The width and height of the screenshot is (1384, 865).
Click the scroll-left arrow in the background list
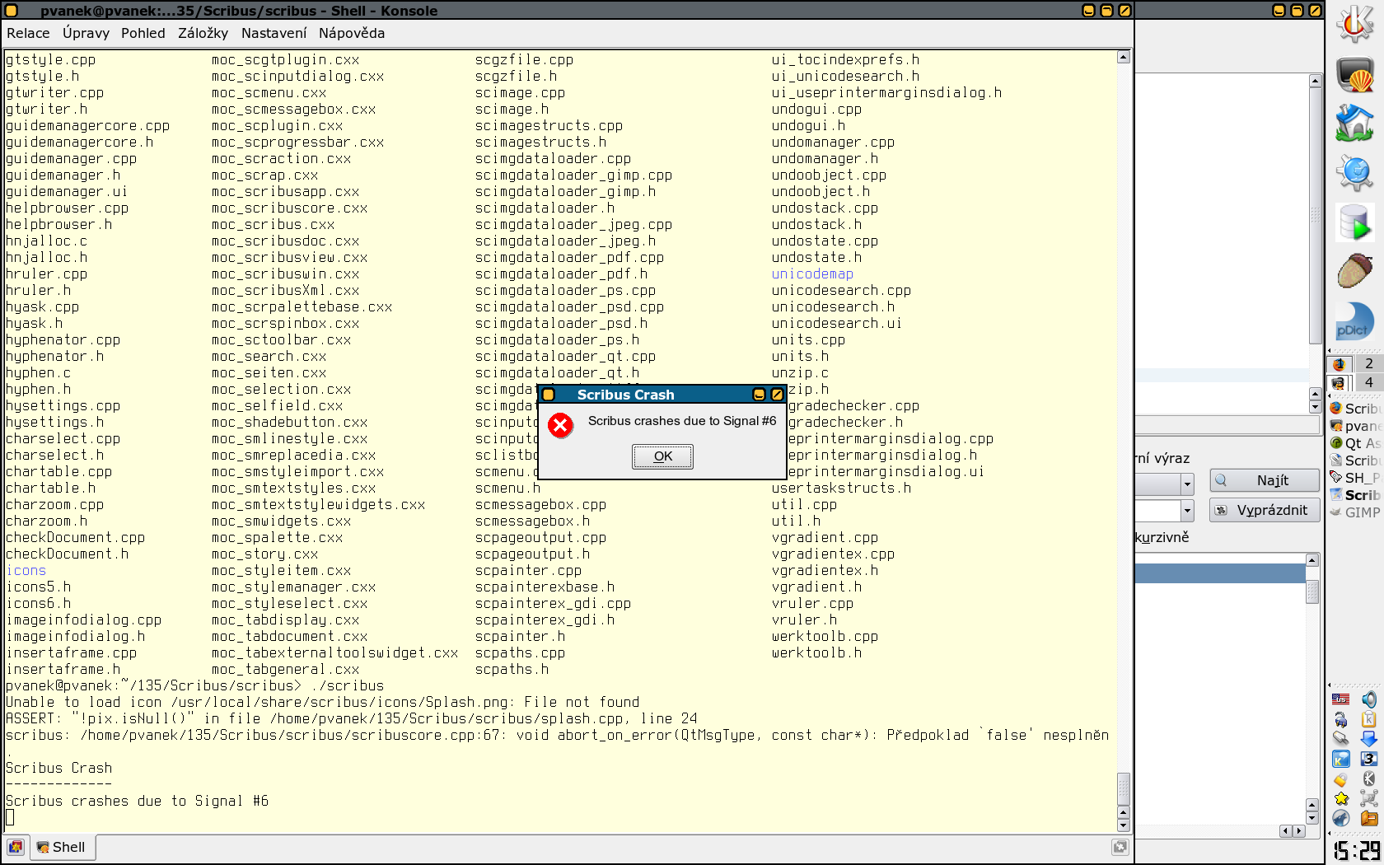pos(1286,831)
